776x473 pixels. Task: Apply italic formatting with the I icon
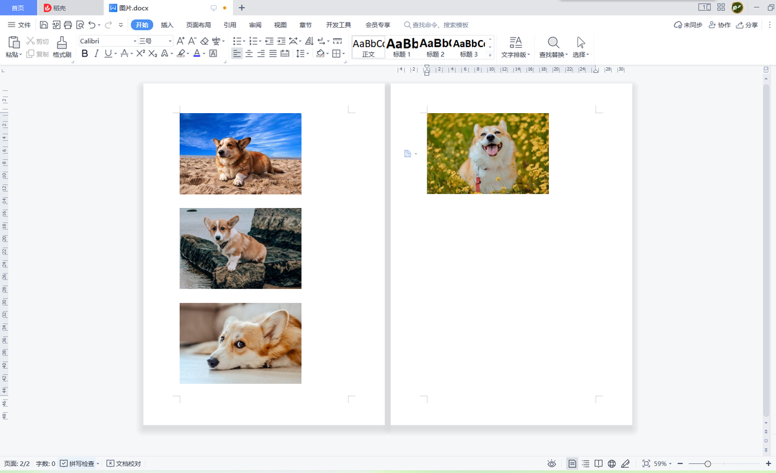click(96, 54)
